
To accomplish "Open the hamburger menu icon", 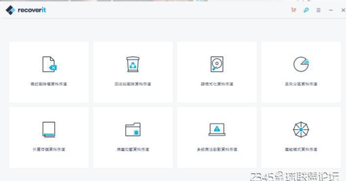I will click(319, 10).
